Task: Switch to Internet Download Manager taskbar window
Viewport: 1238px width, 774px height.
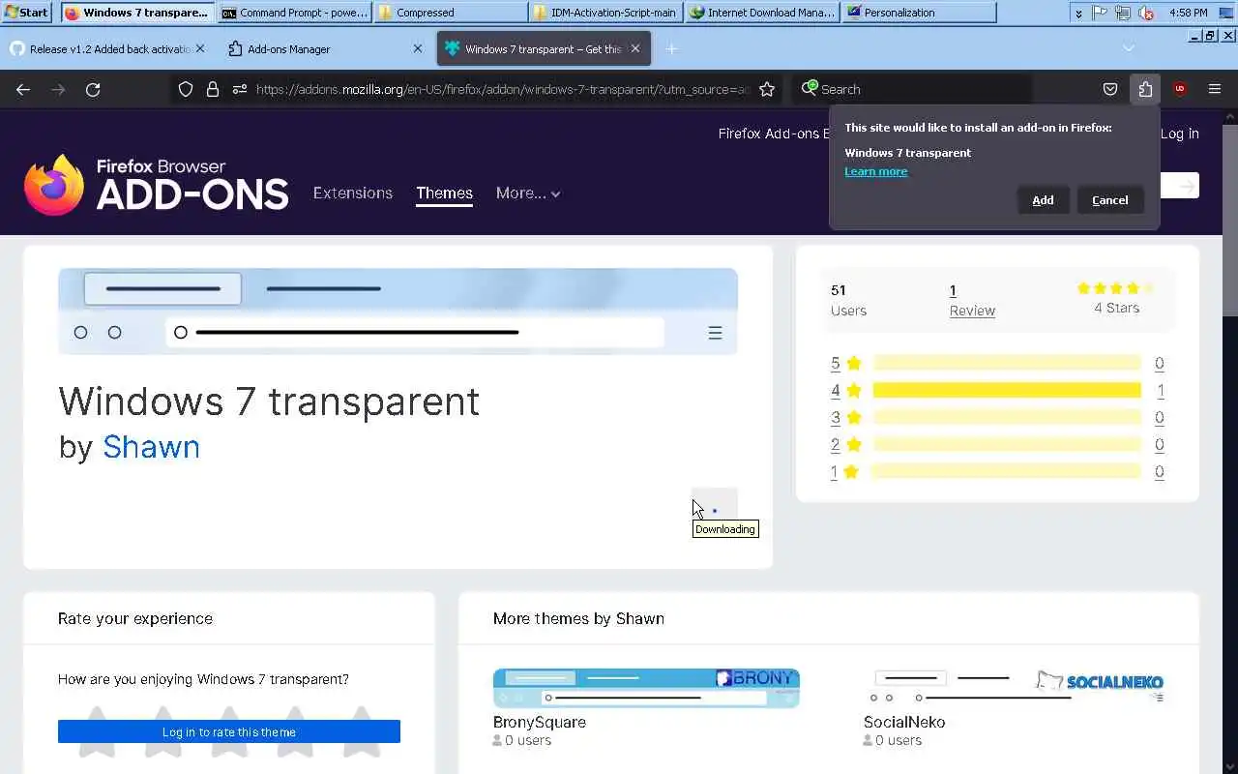Action: (762, 12)
